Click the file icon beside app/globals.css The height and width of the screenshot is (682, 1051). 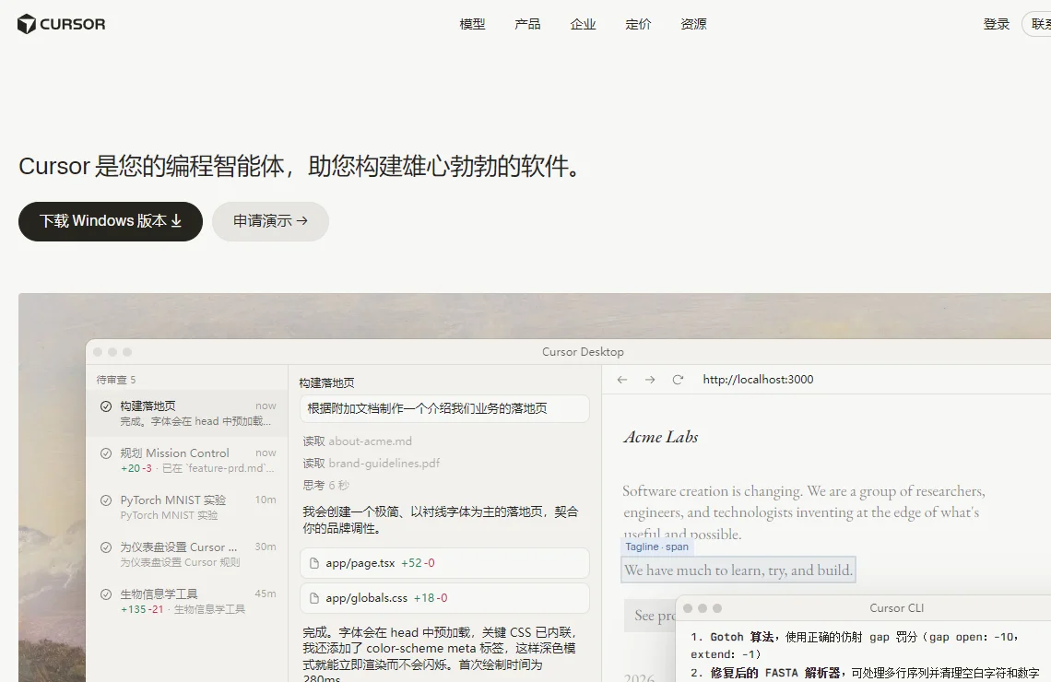pyautogui.click(x=313, y=597)
